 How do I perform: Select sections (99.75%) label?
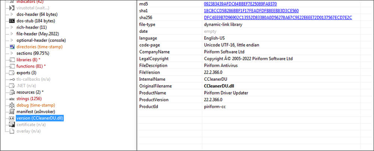(33, 53)
